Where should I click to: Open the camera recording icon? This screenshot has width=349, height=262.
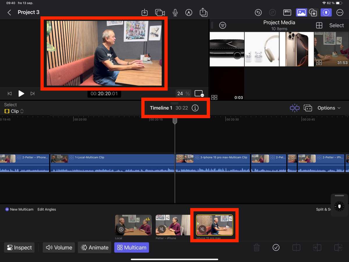coord(160,13)
